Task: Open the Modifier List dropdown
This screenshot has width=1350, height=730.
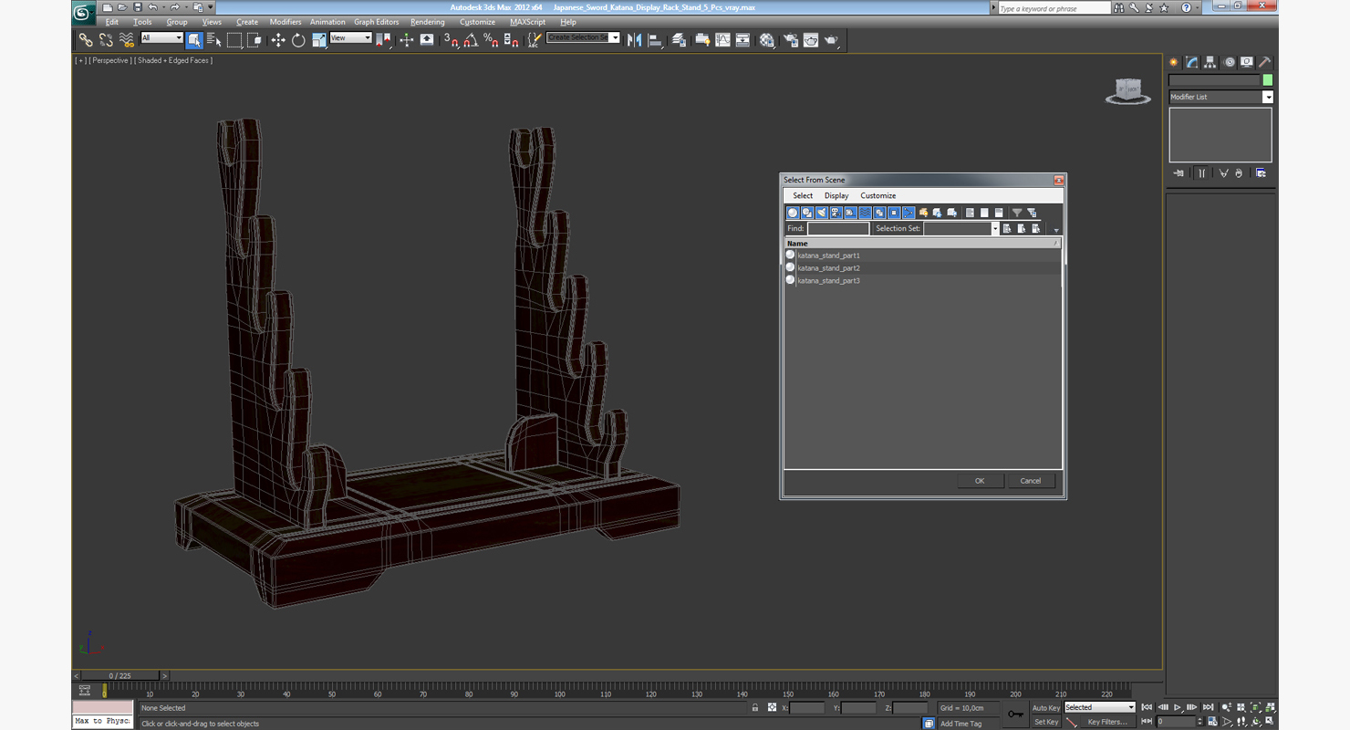Action: [x=1220, y=97]
